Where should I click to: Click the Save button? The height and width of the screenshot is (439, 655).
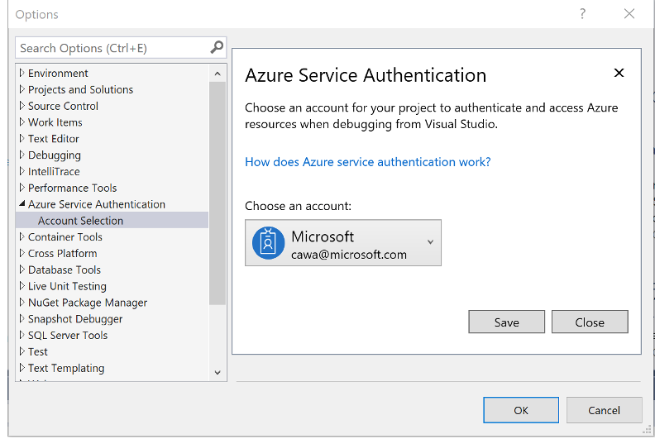(x=506, y=322)
